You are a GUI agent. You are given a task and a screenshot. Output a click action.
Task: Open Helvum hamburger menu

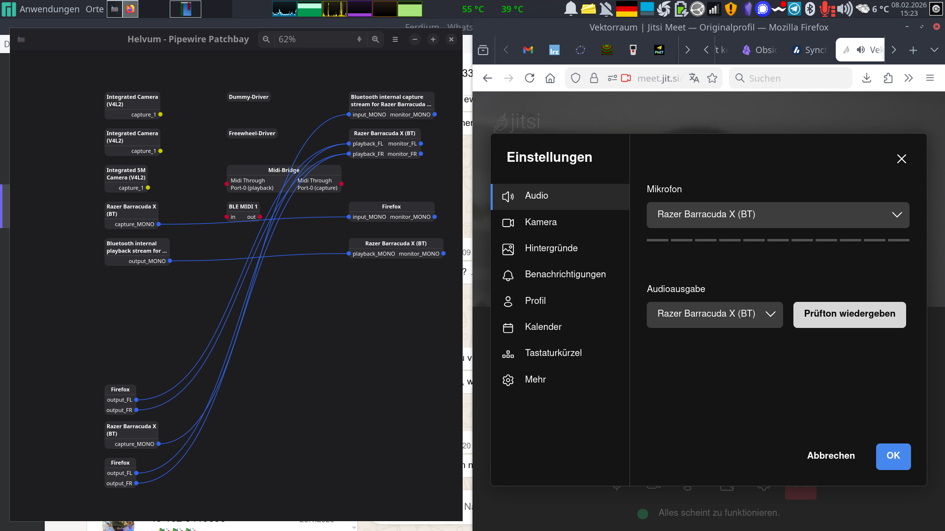click(x=395, y=39)
